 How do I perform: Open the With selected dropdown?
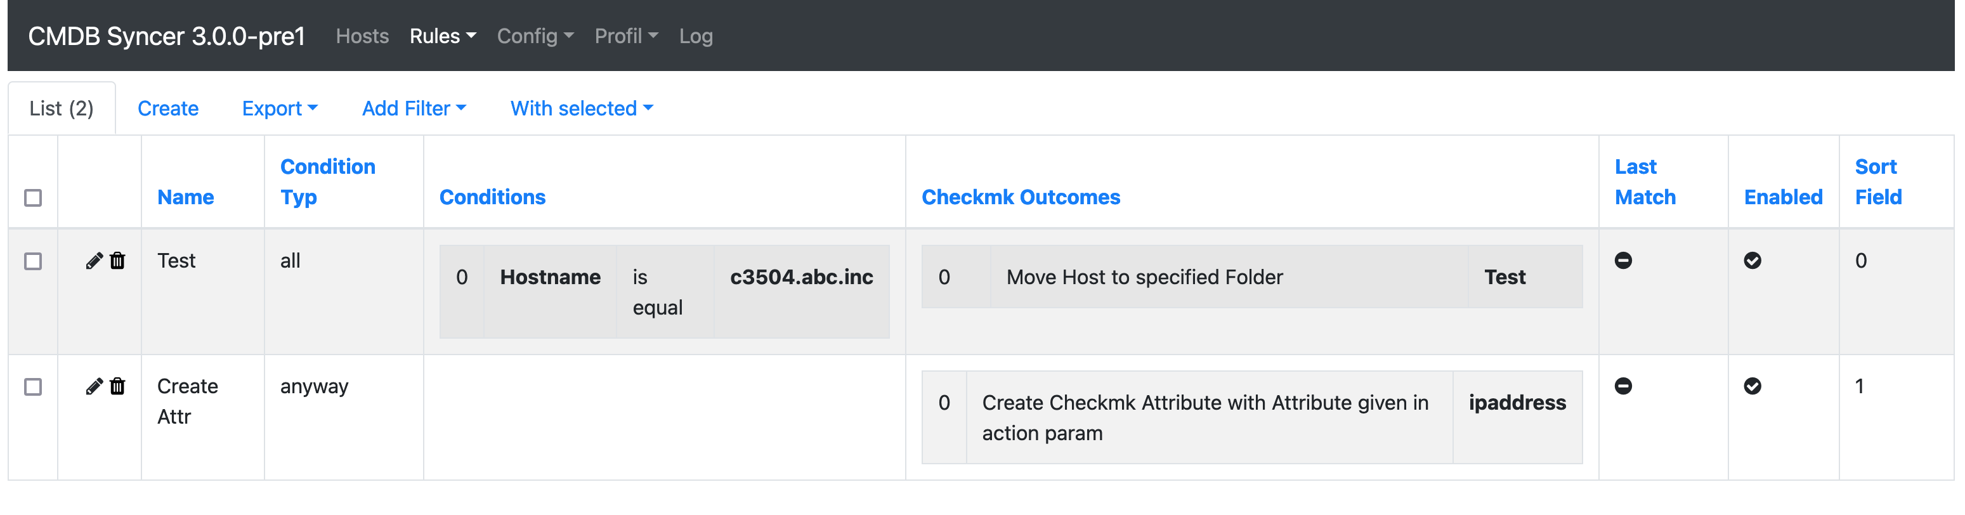[581, 108]
